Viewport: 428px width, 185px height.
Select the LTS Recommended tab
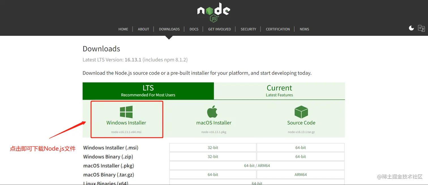tap(148, 91)
